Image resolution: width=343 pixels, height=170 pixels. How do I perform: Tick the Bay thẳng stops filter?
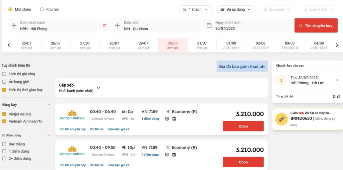tap(4, 144)
